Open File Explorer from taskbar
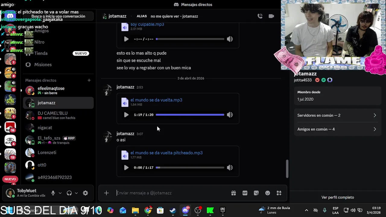Image resolution: width=386 pixels, height=217 pixels. coord(135,210)
